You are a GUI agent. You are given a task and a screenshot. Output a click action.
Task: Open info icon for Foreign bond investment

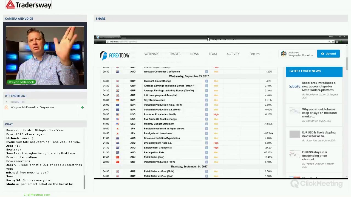[x=207, y=134]
